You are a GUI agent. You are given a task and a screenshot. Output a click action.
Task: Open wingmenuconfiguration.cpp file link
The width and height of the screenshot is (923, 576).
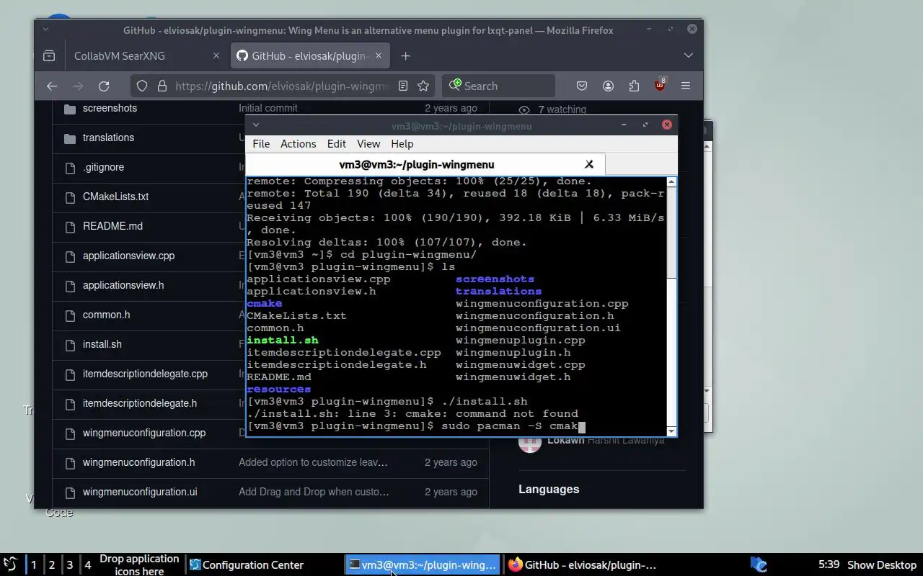click(144, 433)
